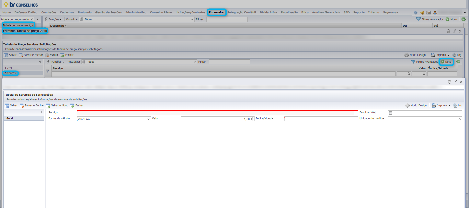Click Novo in the main list toolbar
This screenshot has width=469, height=208.
tap(451, 20)
